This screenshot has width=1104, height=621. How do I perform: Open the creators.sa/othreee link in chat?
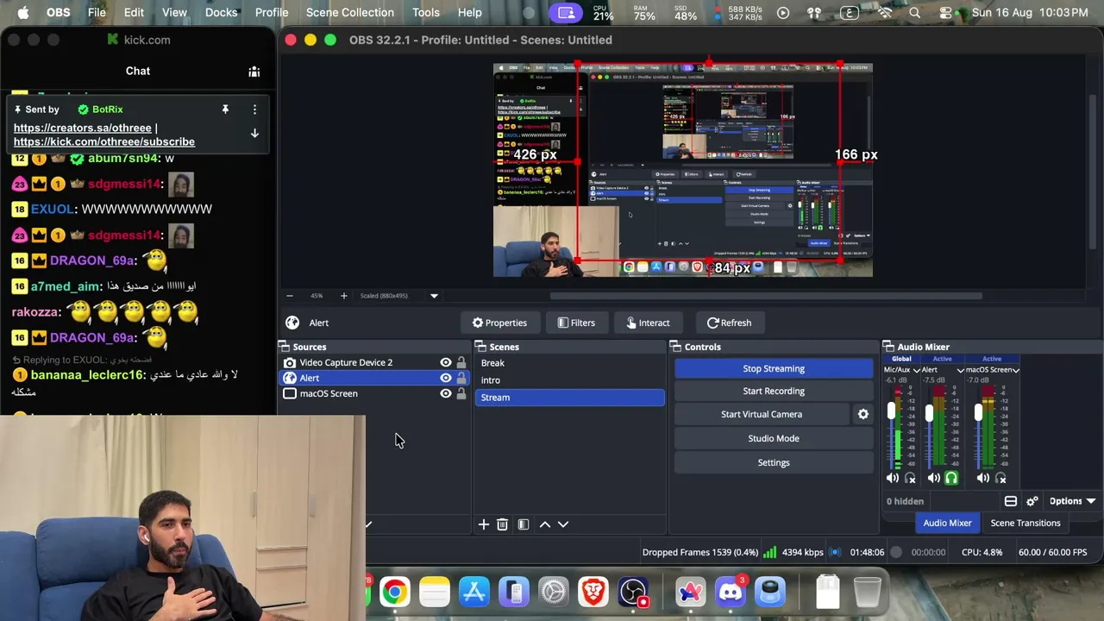tap(83, 128)
